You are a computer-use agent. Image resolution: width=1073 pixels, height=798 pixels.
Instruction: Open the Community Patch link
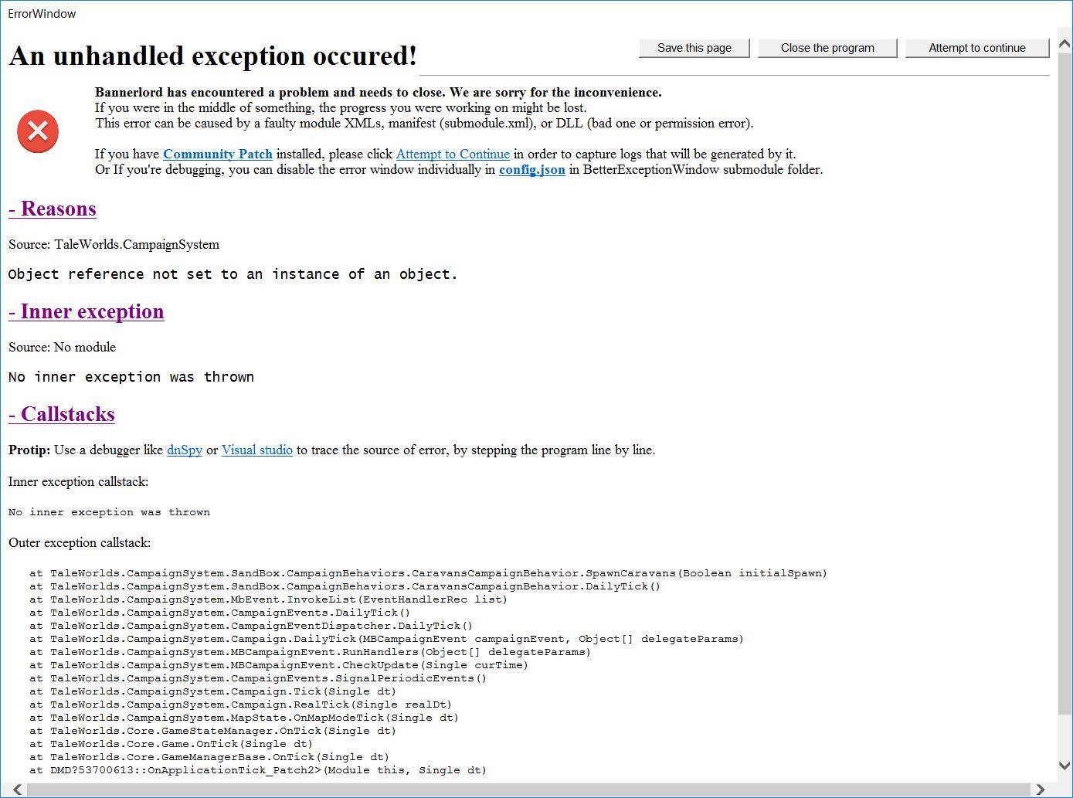point(218,154)
